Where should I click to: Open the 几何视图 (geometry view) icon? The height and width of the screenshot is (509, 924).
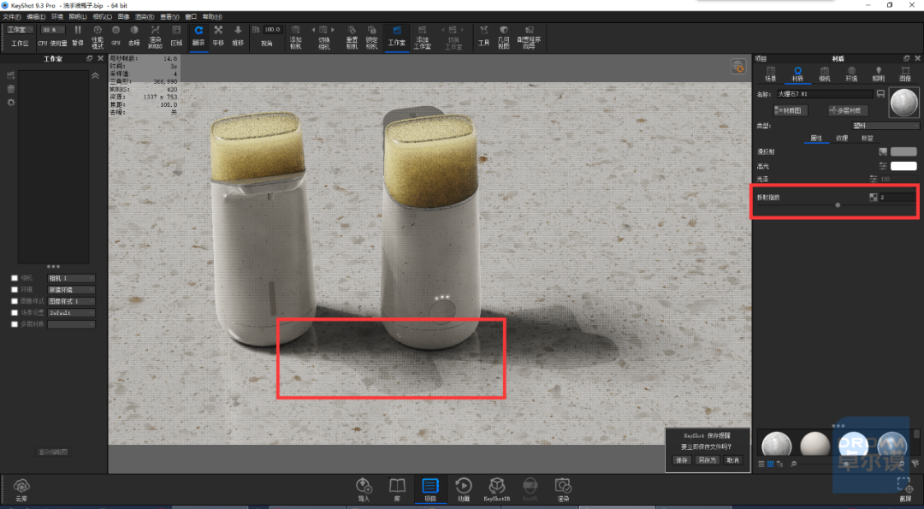(503, 37)
